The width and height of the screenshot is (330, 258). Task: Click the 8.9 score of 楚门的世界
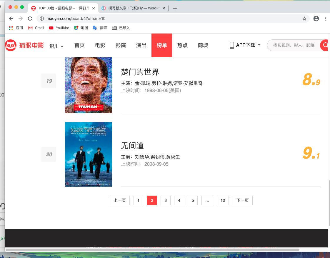311,80
